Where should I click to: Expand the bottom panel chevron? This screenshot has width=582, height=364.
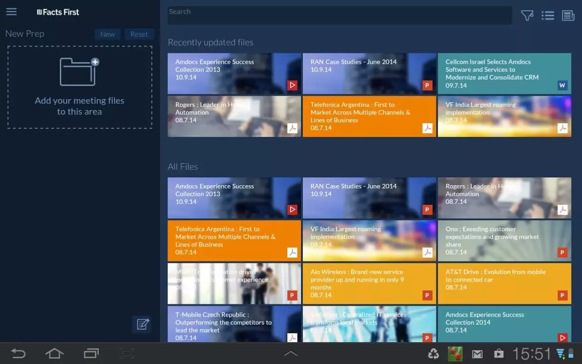tap(291, 354)
